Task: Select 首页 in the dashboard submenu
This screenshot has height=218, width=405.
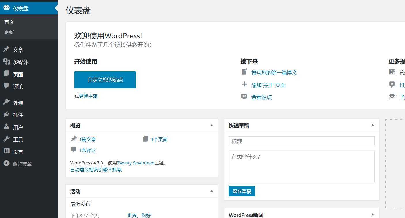Action: [9, 22]
